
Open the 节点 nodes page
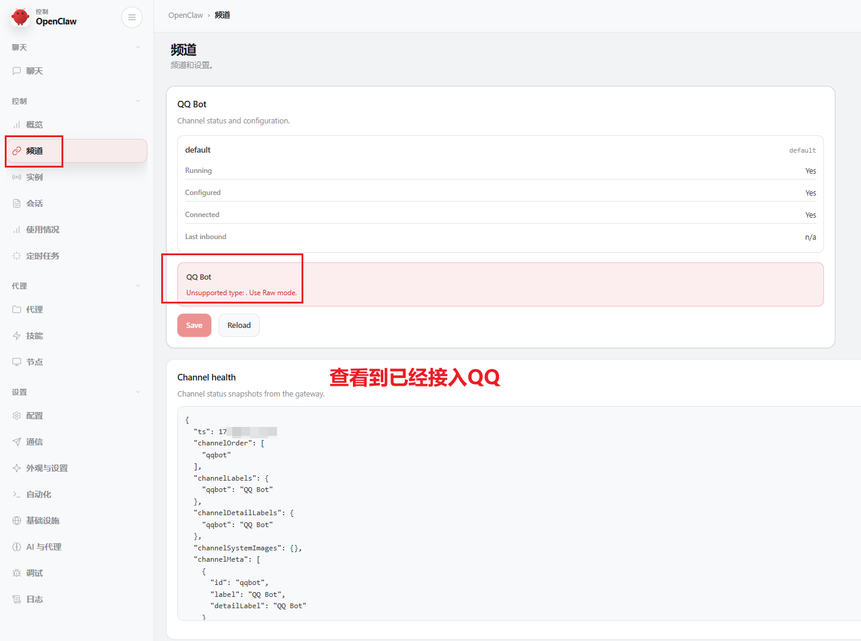(x=76, y=362)
